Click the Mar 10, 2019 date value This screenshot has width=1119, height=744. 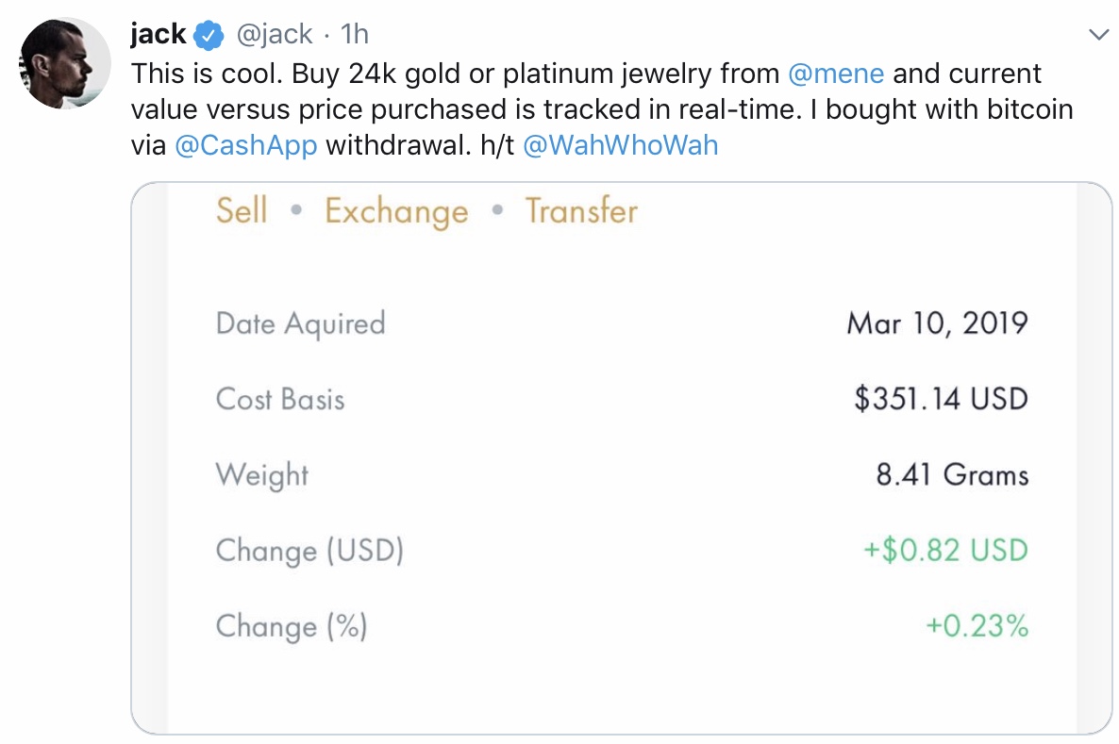(x=937, y=323)
